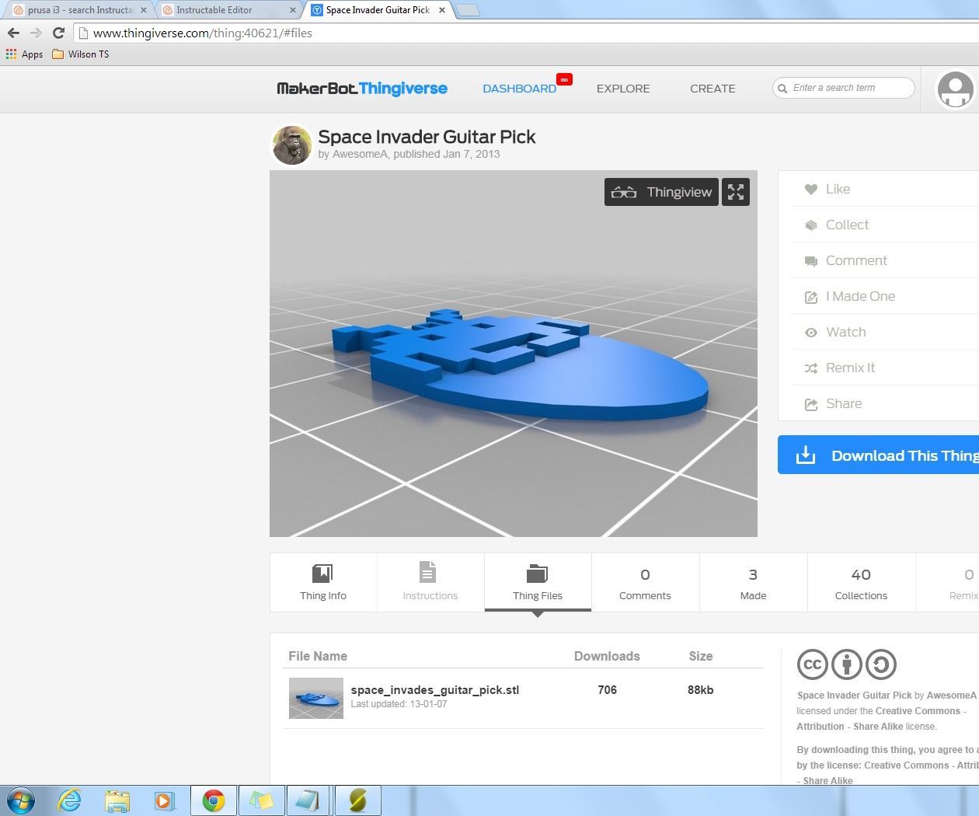Open the space_invades_guitar_pick.stl file link
979x816 pixels.
coord(435,689)
